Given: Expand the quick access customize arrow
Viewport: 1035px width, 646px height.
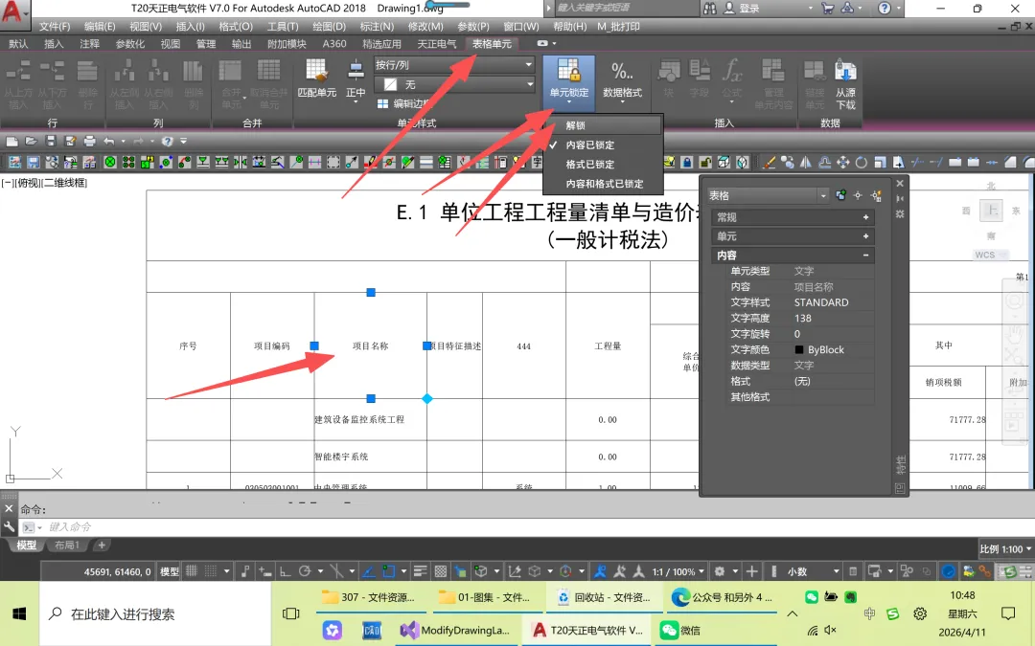Looking at the screenshot, I should click(183, 141).
